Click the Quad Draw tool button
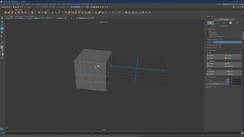The image size is (244, 137). (233, 74)
